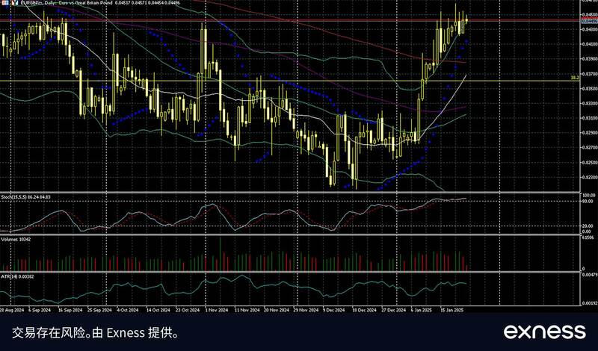598x351 pixels.
Task: Click the 80.00 level on Stochastic scale
Action: [x=588, y=201]
